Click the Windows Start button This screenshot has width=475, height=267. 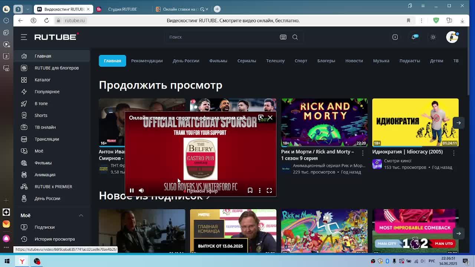7,261
